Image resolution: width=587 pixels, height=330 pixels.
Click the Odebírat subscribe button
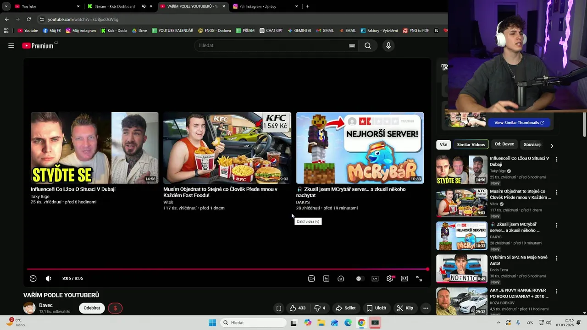92,308
